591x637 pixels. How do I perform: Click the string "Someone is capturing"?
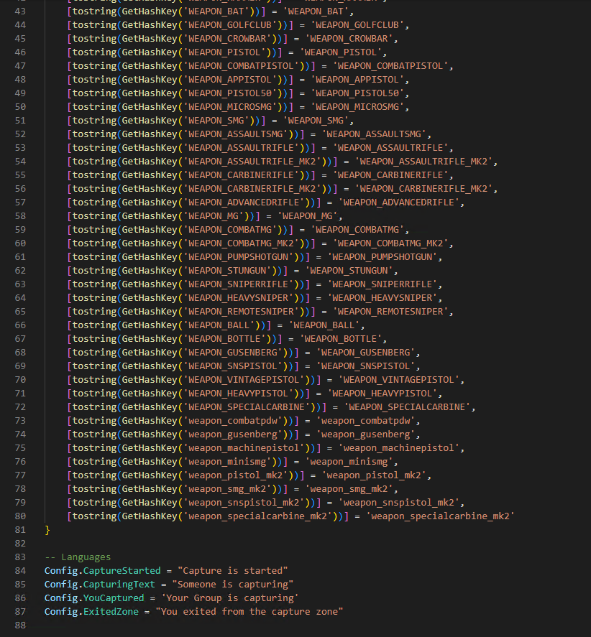point(233,584)
